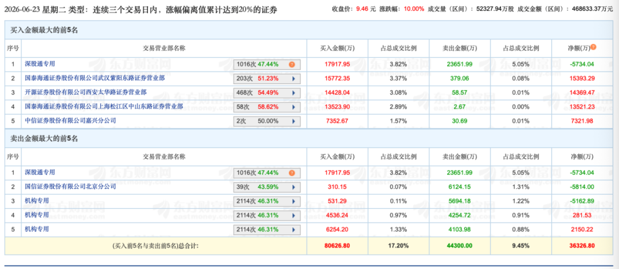619x269 pixels.
Task: Click the closing price 9.46 value
Action: (362, 9)
